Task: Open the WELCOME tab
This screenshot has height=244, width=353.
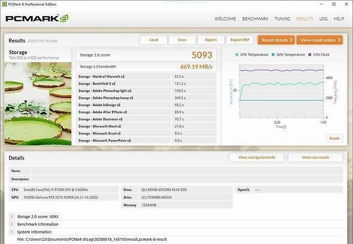Action: point(226,19)
